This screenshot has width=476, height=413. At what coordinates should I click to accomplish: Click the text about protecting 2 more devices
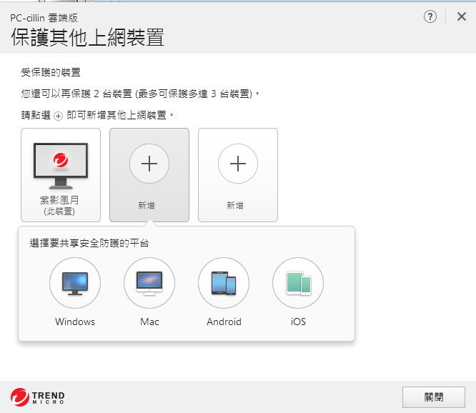coord(140,94)
